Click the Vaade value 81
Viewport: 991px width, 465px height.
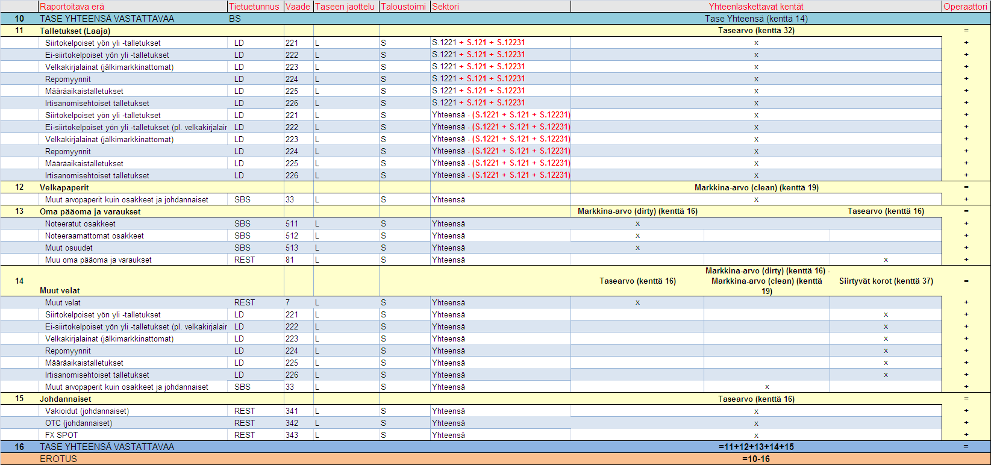(290, 260)
